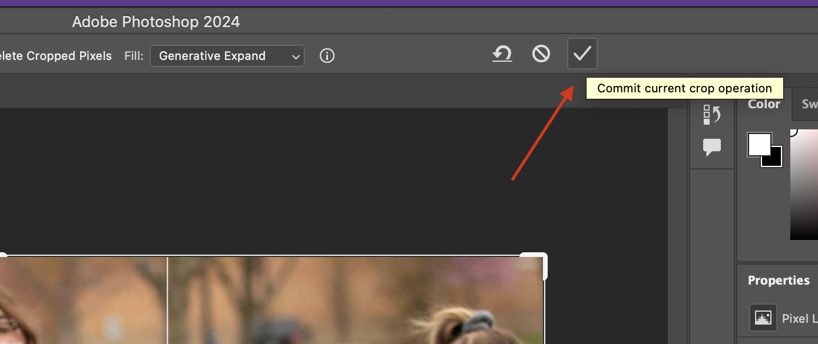This screenshot has height=344, width=818.
Task: Switch to the Color tab
Action: (x=763, y=104)
